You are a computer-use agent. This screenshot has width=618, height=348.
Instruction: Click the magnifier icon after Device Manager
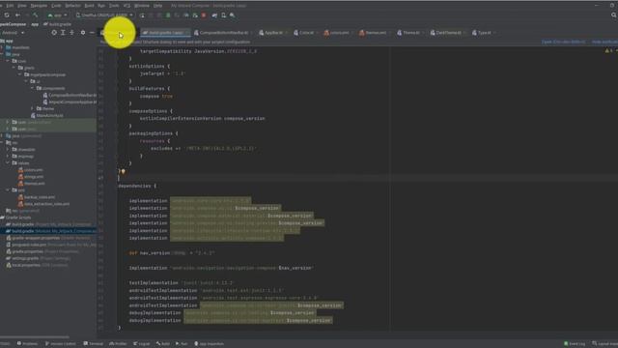click(232, 15)
